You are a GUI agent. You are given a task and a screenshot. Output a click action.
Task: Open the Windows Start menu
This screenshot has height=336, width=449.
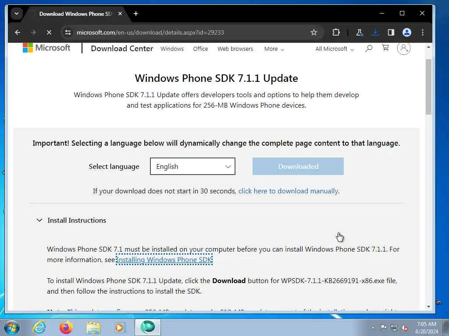coord(12,327)
